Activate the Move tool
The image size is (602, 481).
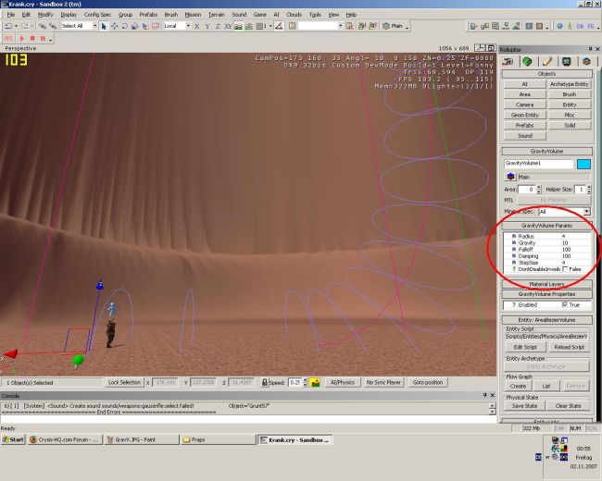click(115, 26)
